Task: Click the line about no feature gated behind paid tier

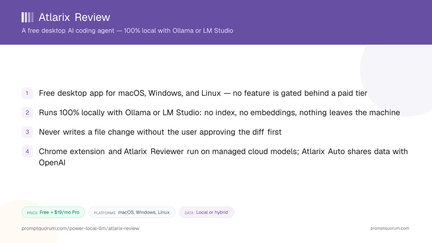Action: pos(203,93)
